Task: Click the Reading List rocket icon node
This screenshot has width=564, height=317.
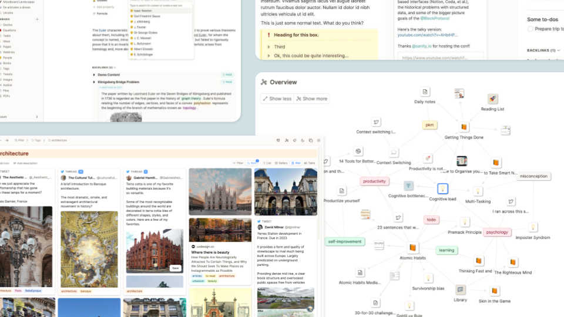Action: [x=492, y=99]
